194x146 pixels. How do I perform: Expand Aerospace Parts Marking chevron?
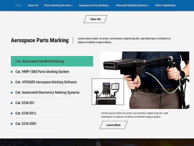[x=109, y=6]
